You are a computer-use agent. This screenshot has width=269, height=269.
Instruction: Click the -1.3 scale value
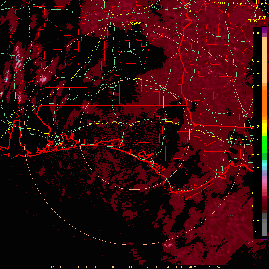[254, 219]
